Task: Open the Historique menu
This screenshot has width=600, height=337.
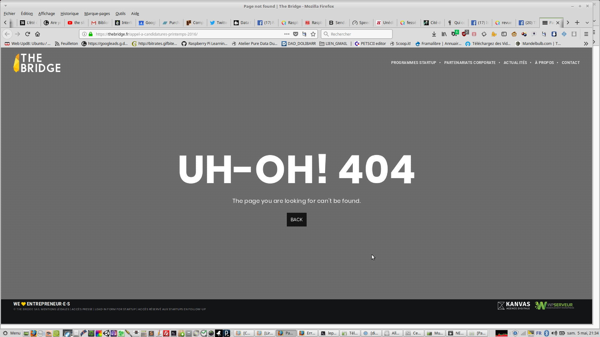Action: pos(69,13)
